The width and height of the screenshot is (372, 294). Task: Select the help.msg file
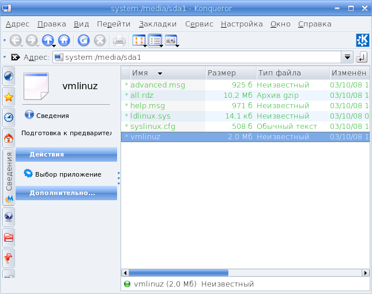pyautogui.click(x=147, y=106)
